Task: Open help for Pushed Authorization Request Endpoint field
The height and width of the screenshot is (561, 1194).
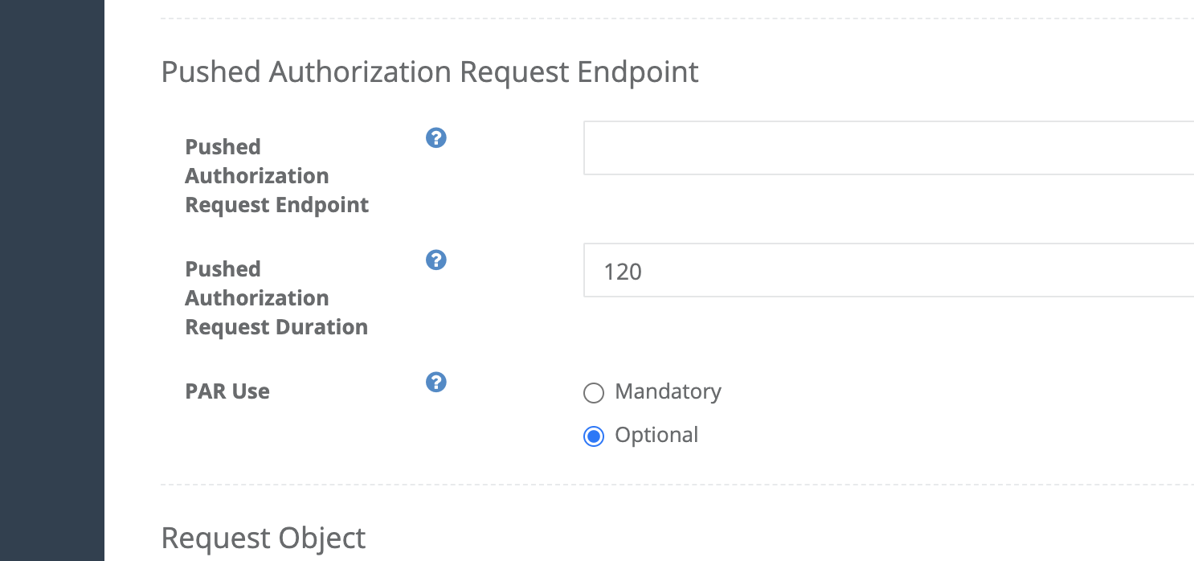Action: click(435, 138)
